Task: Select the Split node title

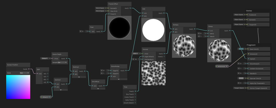Action: [38, 70]
